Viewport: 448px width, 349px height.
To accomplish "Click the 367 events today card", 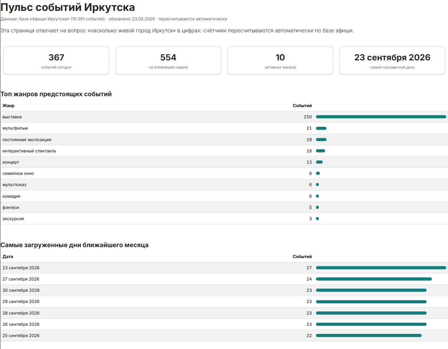I will tap(56, 60).
